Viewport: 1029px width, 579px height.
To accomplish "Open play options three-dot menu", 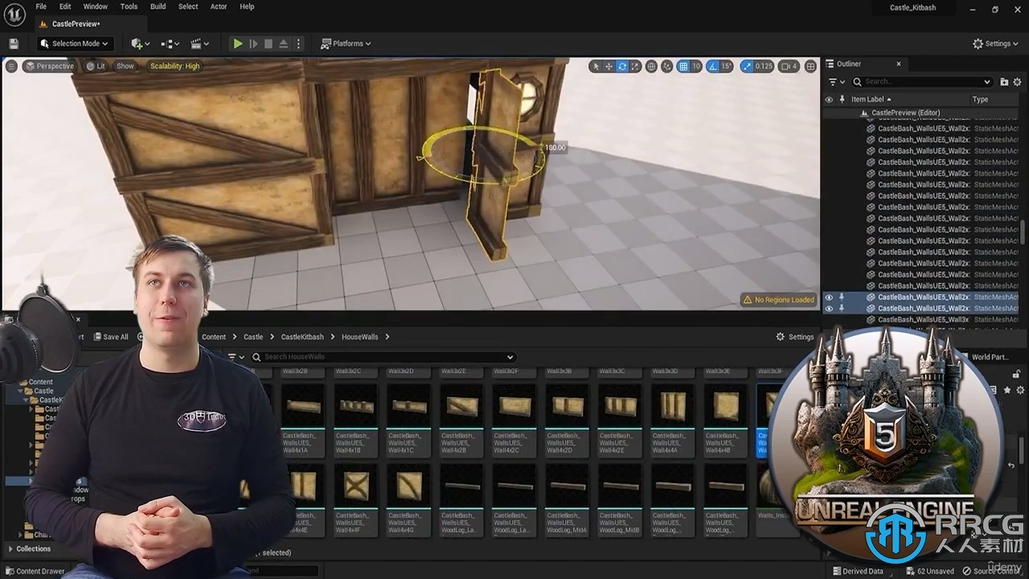I will 298,43.
